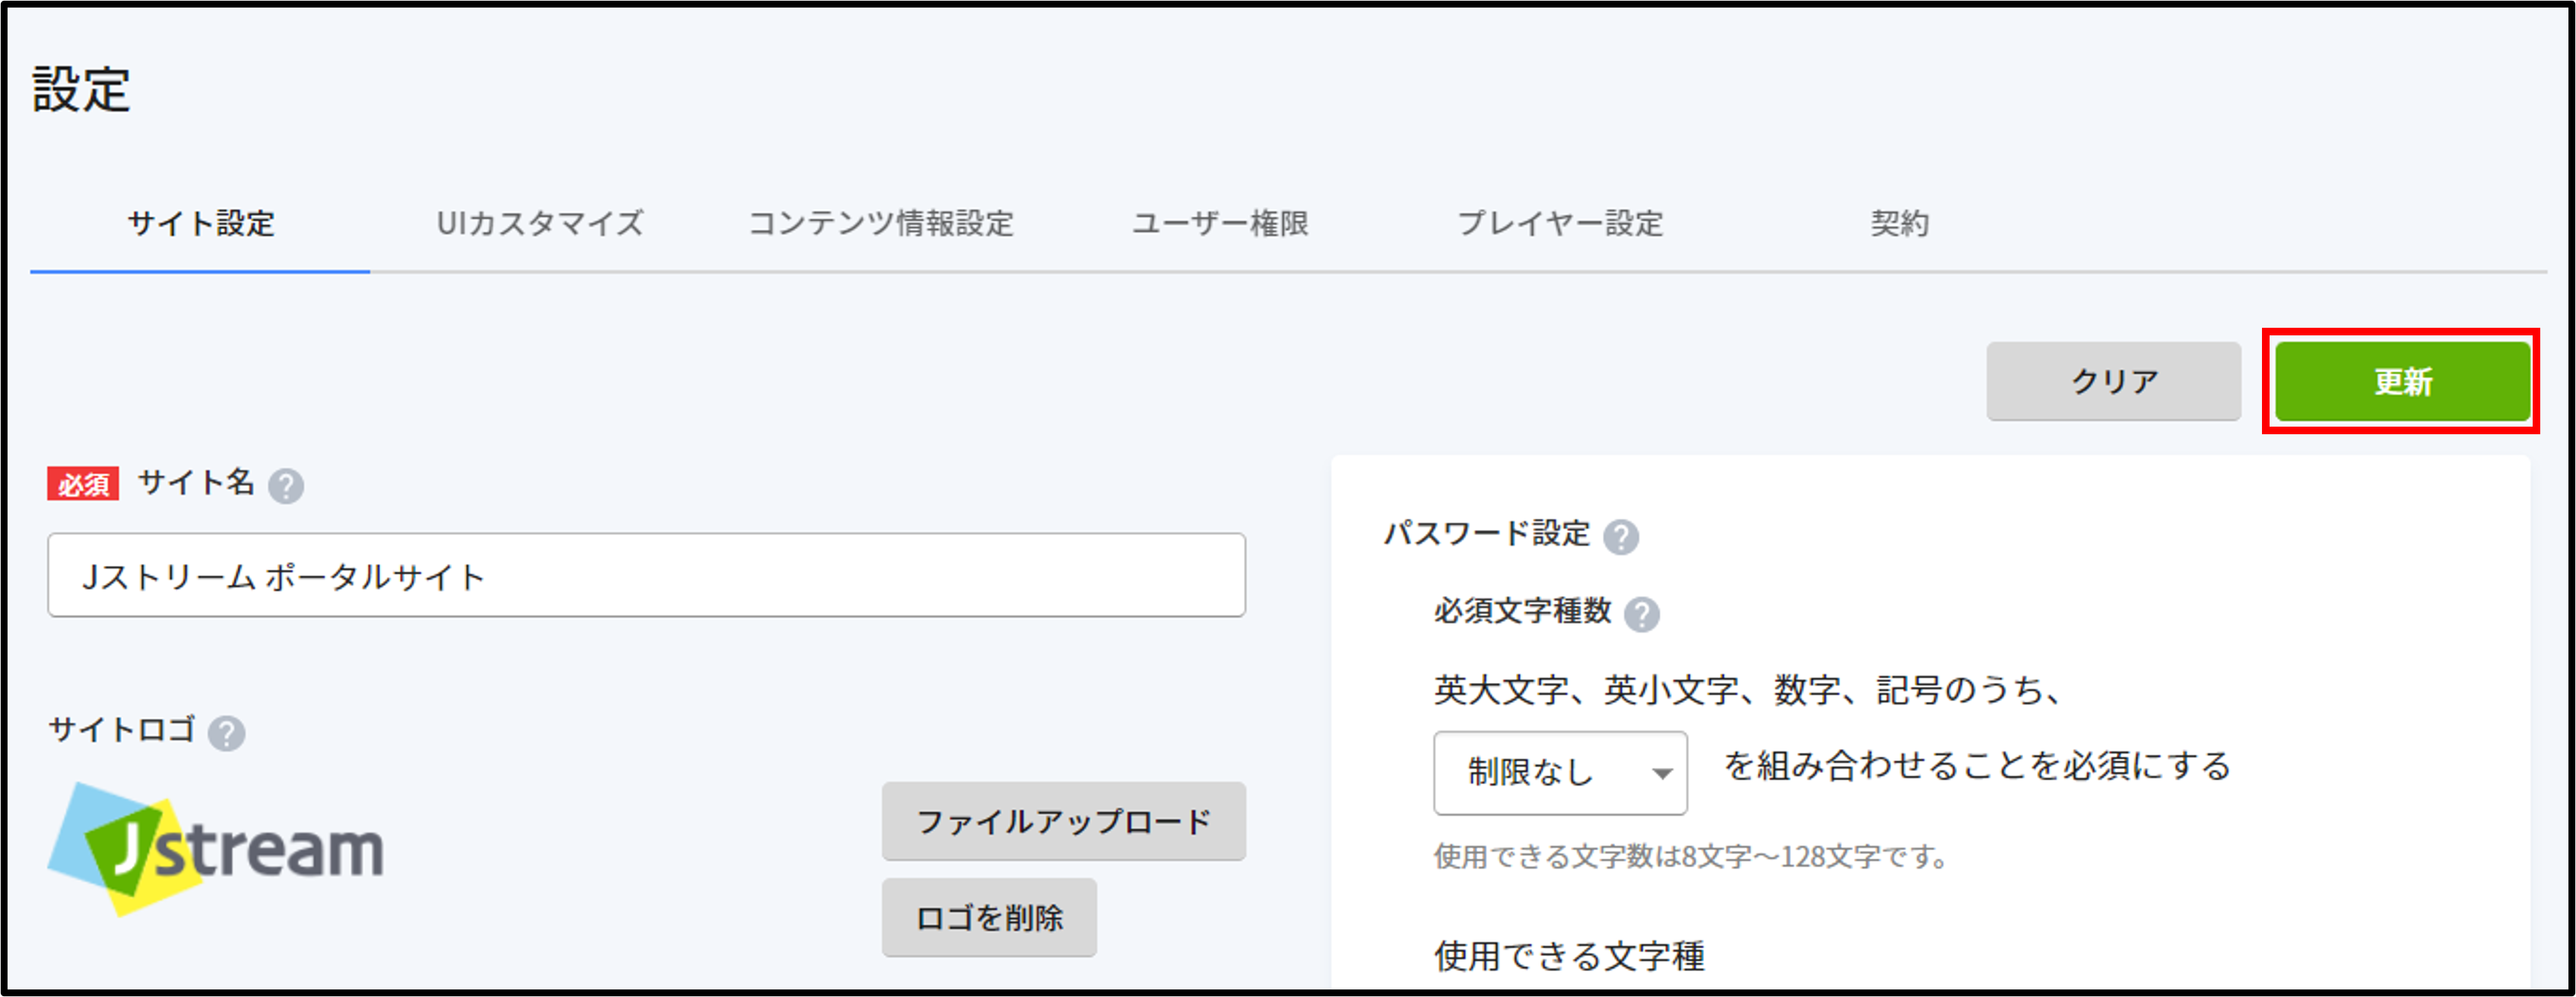Click the 設定 page heading

pos(81,90)
